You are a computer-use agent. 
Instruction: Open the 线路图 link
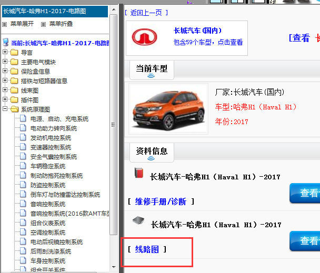coord(147,249)
